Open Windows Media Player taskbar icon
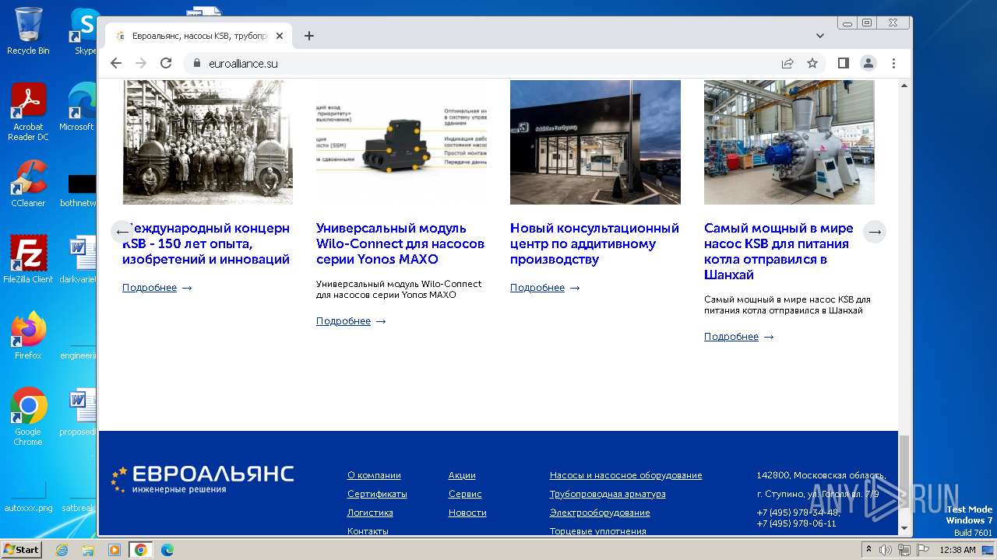 (114, 550)
